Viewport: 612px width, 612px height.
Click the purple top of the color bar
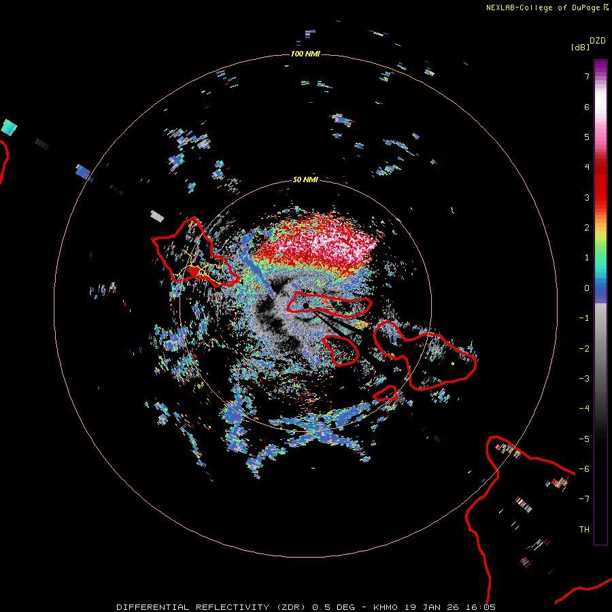[600, 67]
